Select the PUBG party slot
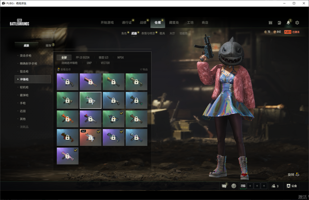This screenshot has height=200, width=309. pos(243,186)
